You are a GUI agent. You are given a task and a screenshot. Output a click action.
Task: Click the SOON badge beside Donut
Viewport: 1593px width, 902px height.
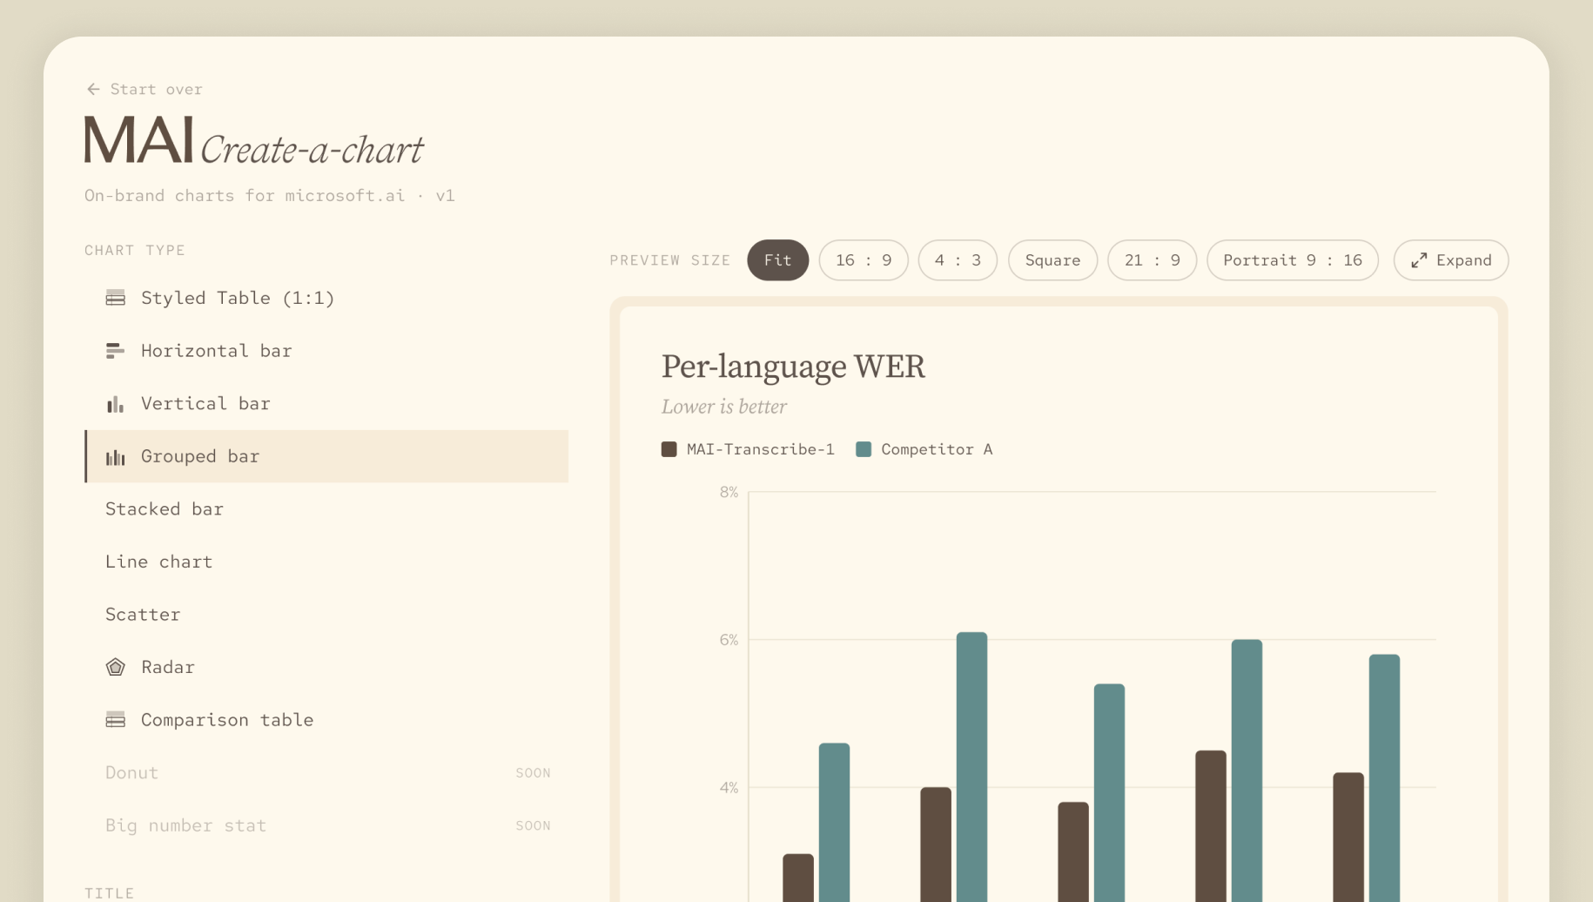point(533,773)
